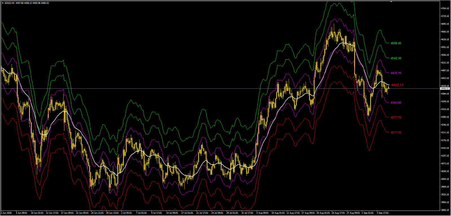Click the 10 Jun 01:01 time label
451x216 pixels.
pyautogui.click(x=37, y=213)
